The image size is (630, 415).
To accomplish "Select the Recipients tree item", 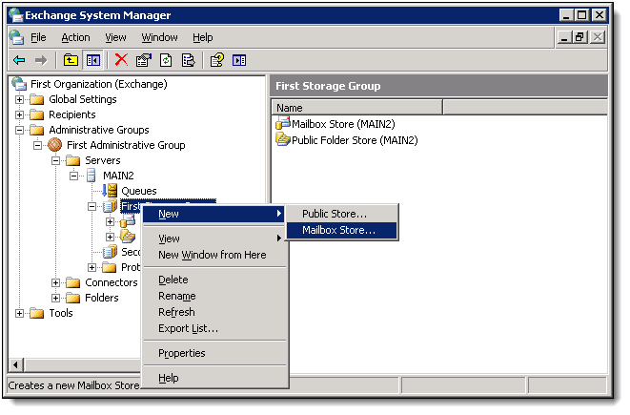I will [x=71, y=114].
